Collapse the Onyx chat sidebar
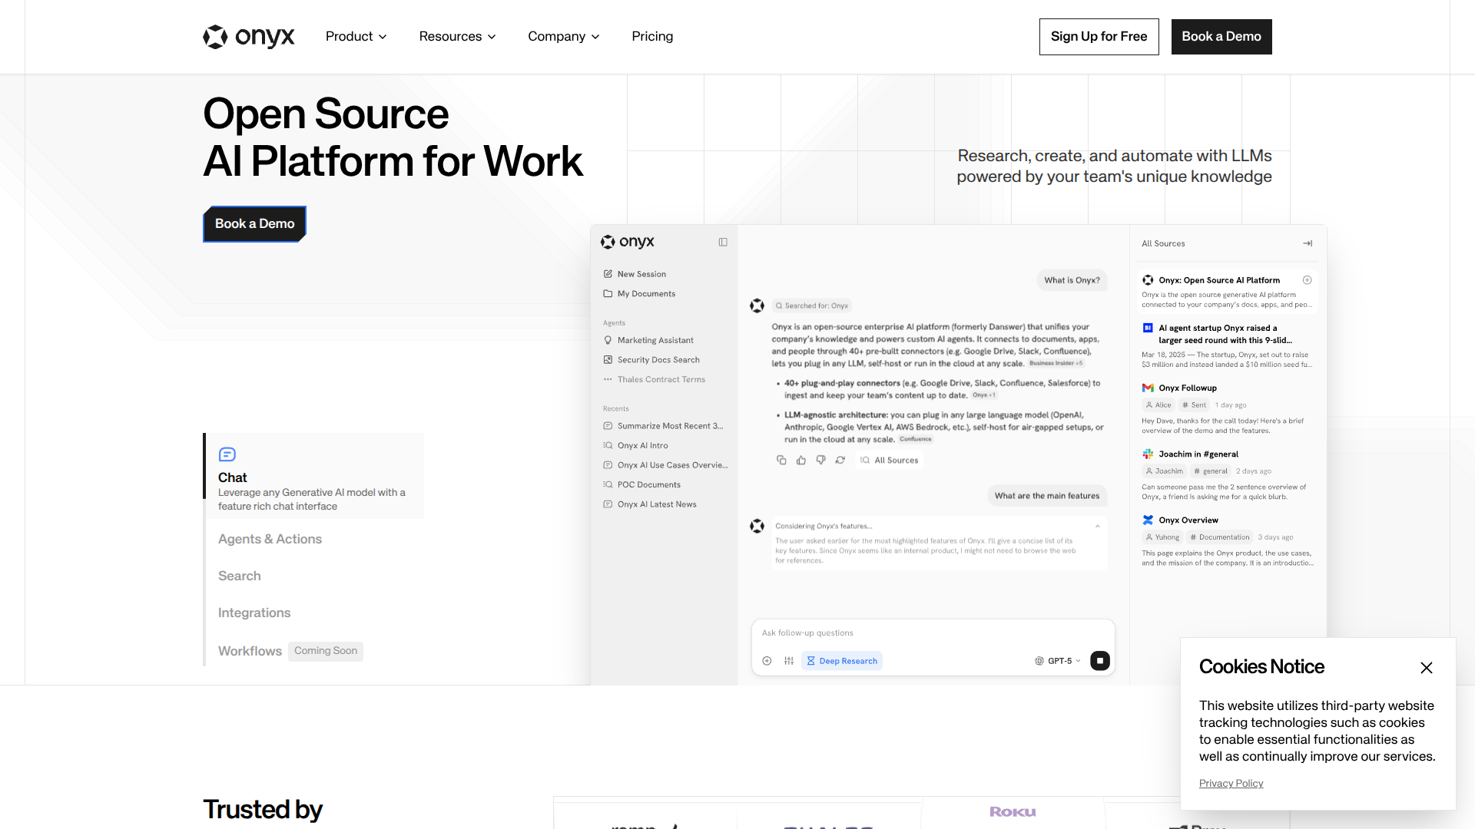This screenshot has height=829, width=1475. tap(723, 242)
